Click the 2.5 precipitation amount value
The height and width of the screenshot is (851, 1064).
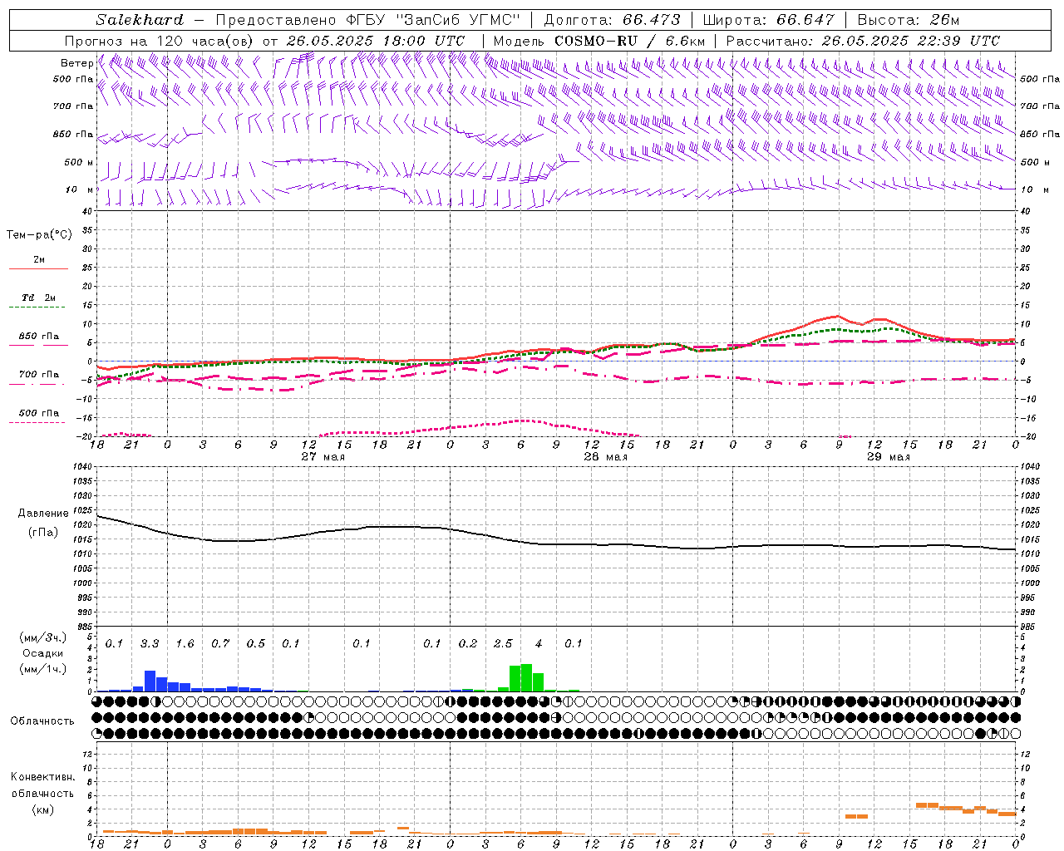pos(503,644)
